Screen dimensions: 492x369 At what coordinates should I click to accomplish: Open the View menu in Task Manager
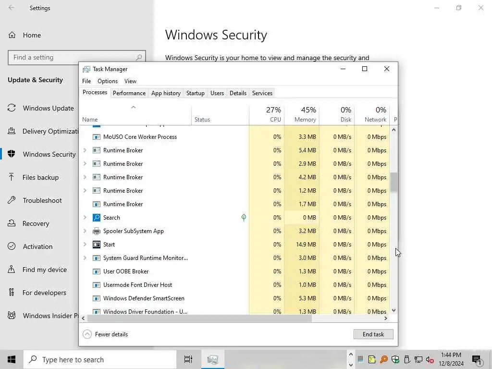coord(130,81)
